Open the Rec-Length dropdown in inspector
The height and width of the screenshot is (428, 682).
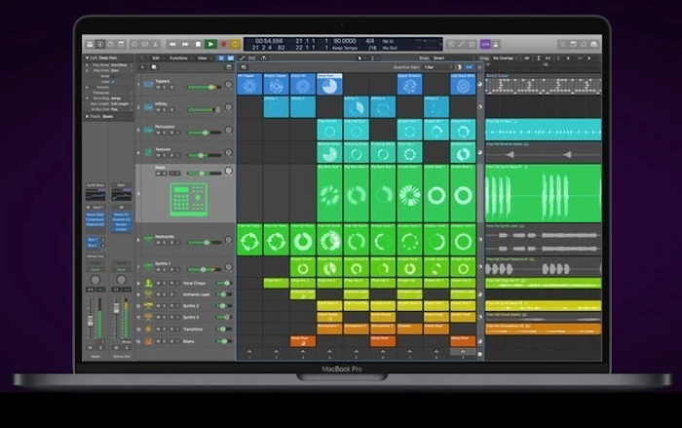120,103
